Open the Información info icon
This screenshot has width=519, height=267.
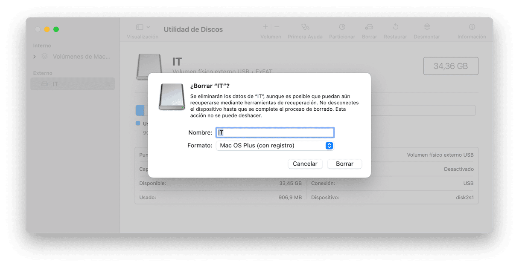point(472,27)
